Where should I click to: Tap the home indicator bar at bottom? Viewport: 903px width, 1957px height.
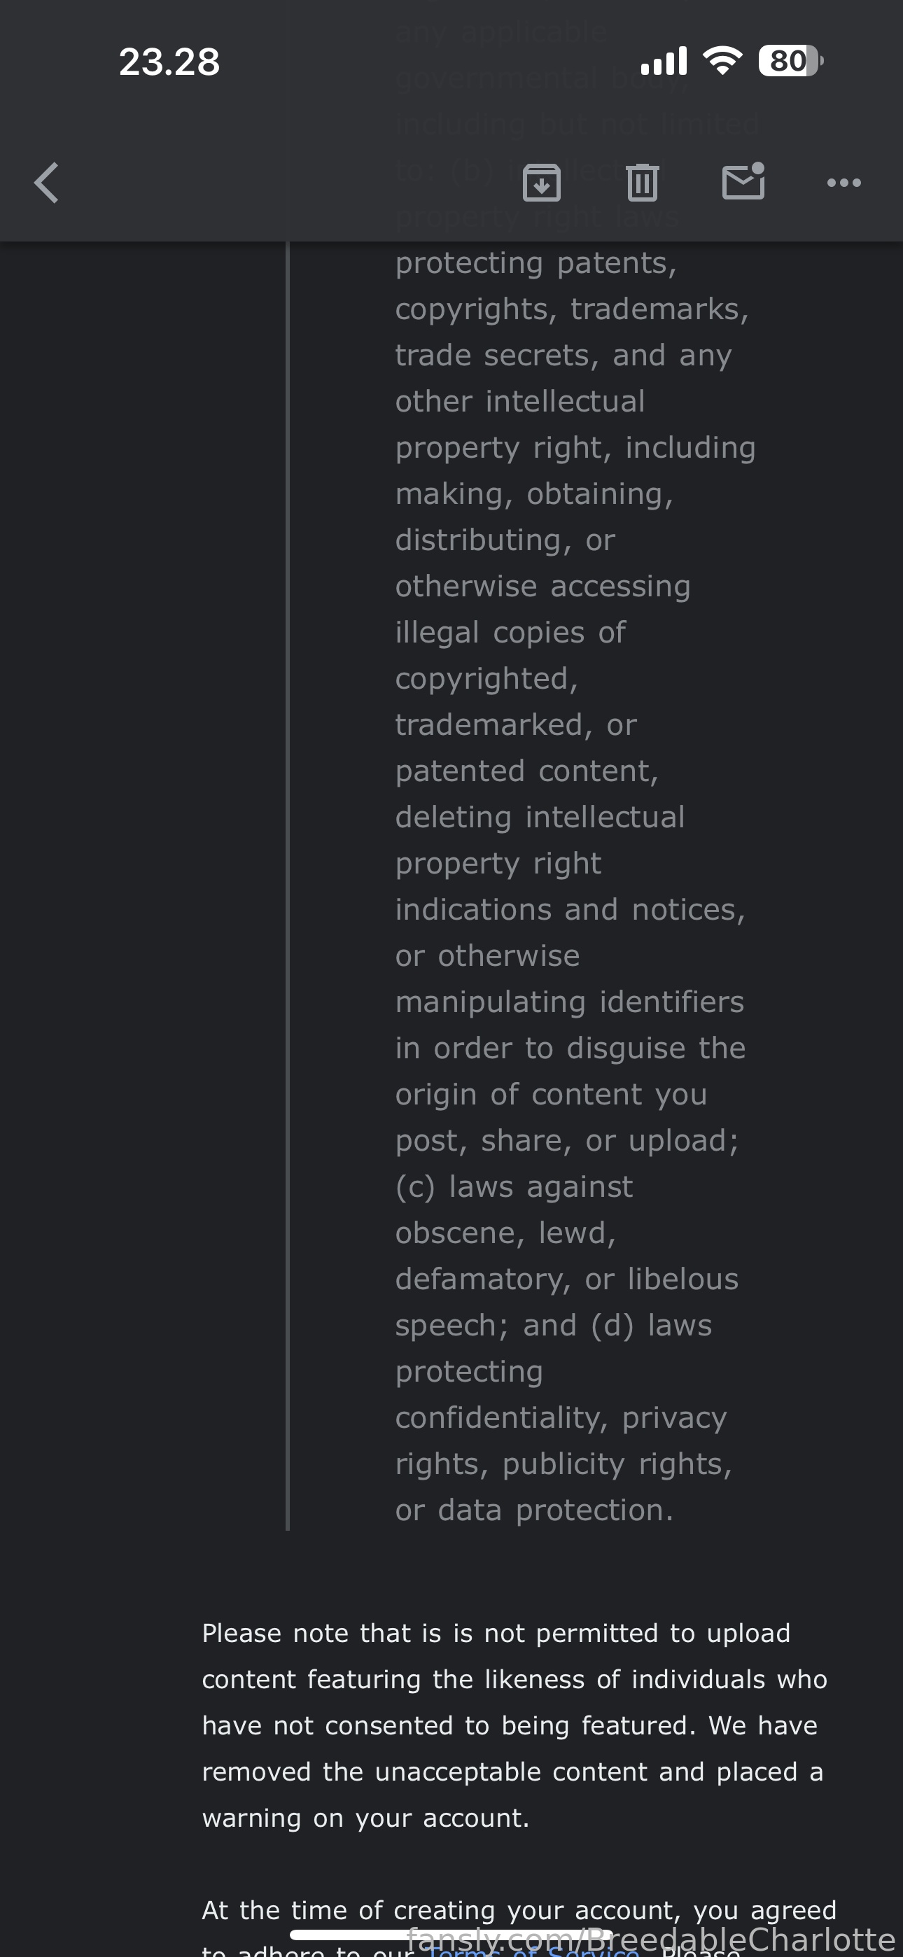[x=451, y=1934]
